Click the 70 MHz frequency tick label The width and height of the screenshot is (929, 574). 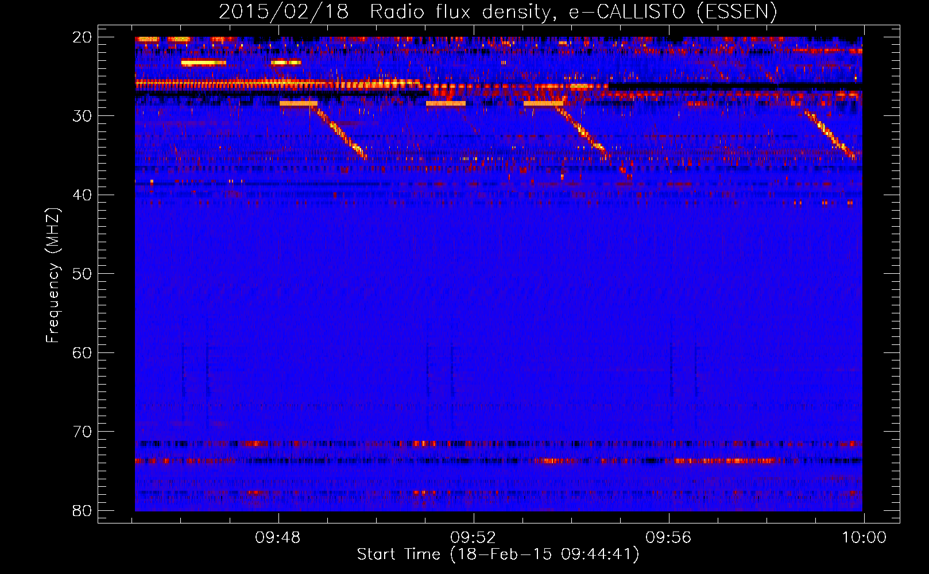[x=82, y=432]
